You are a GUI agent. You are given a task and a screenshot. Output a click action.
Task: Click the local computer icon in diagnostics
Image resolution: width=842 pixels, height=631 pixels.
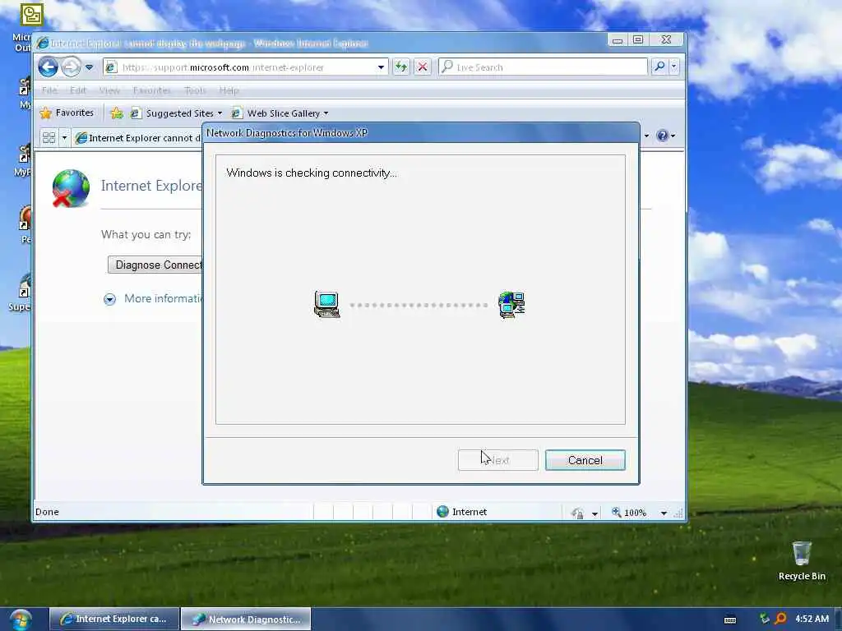(327, 304)
